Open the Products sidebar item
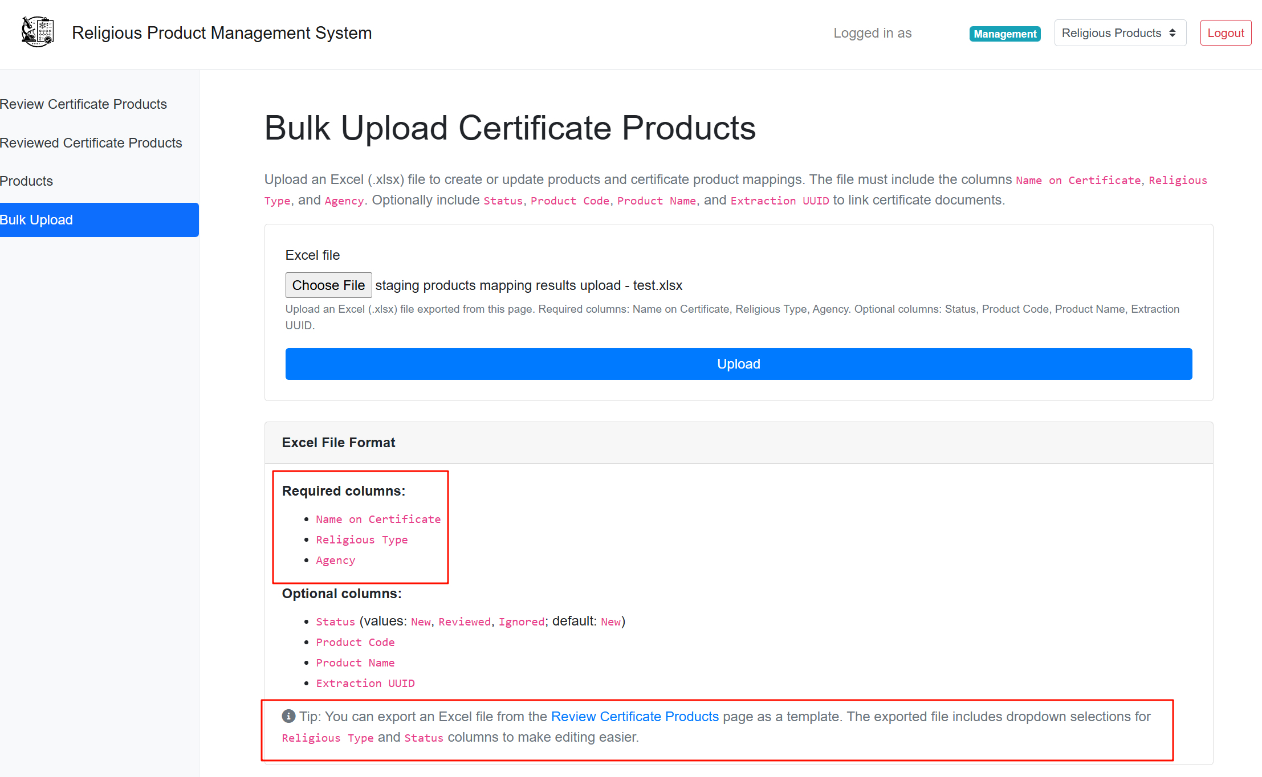 [27, 181]
